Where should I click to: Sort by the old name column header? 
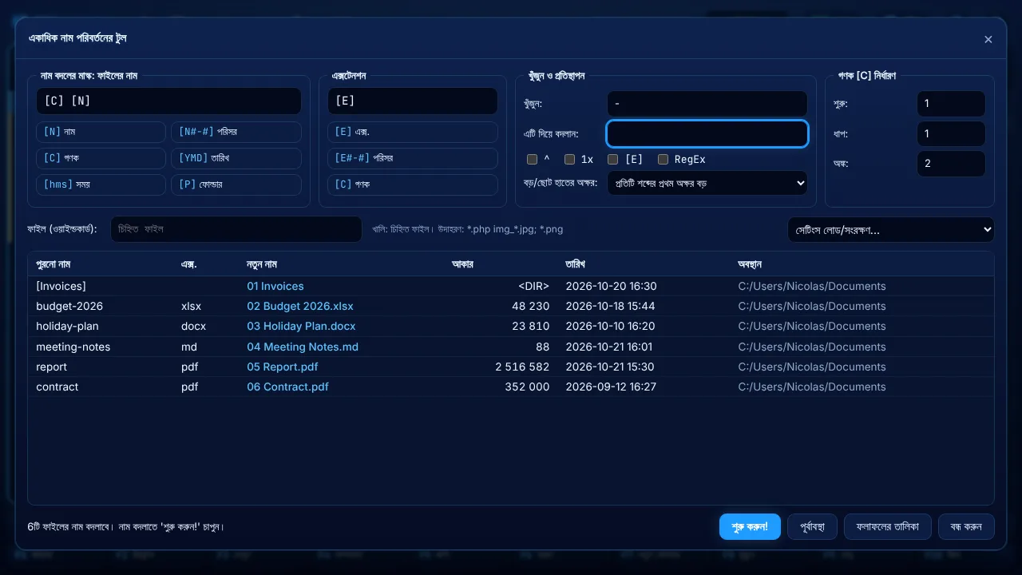click(x=53, y=264)
